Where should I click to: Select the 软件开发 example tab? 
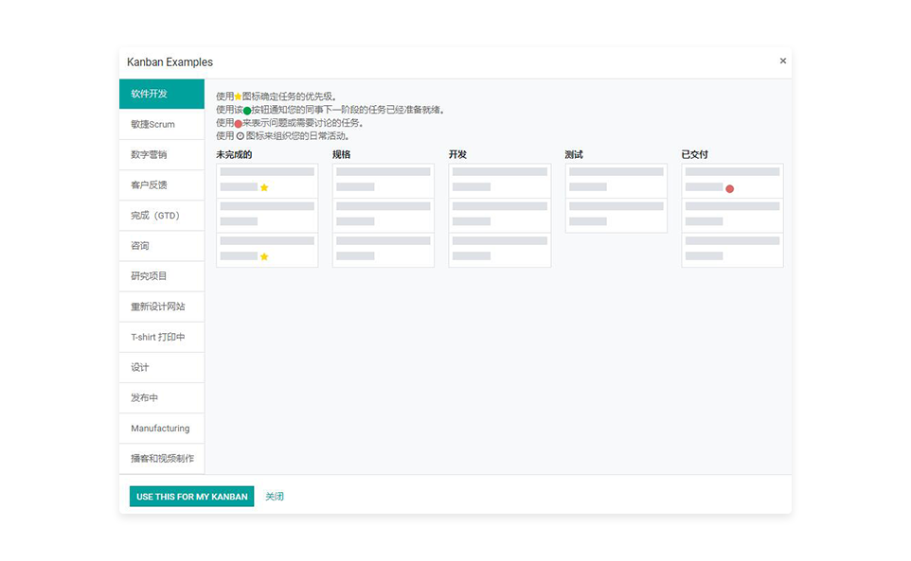coord(162,94)
